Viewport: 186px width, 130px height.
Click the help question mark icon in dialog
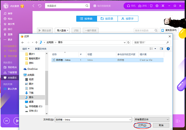(168, 49)
